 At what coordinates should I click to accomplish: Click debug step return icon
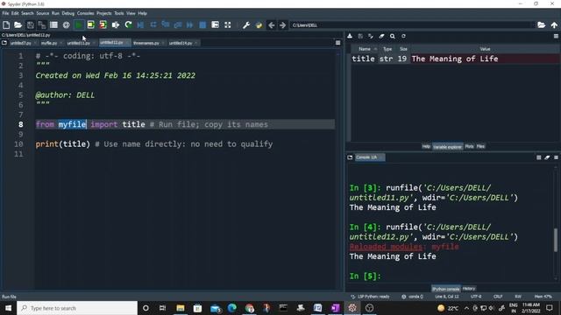tap(178, 25)
